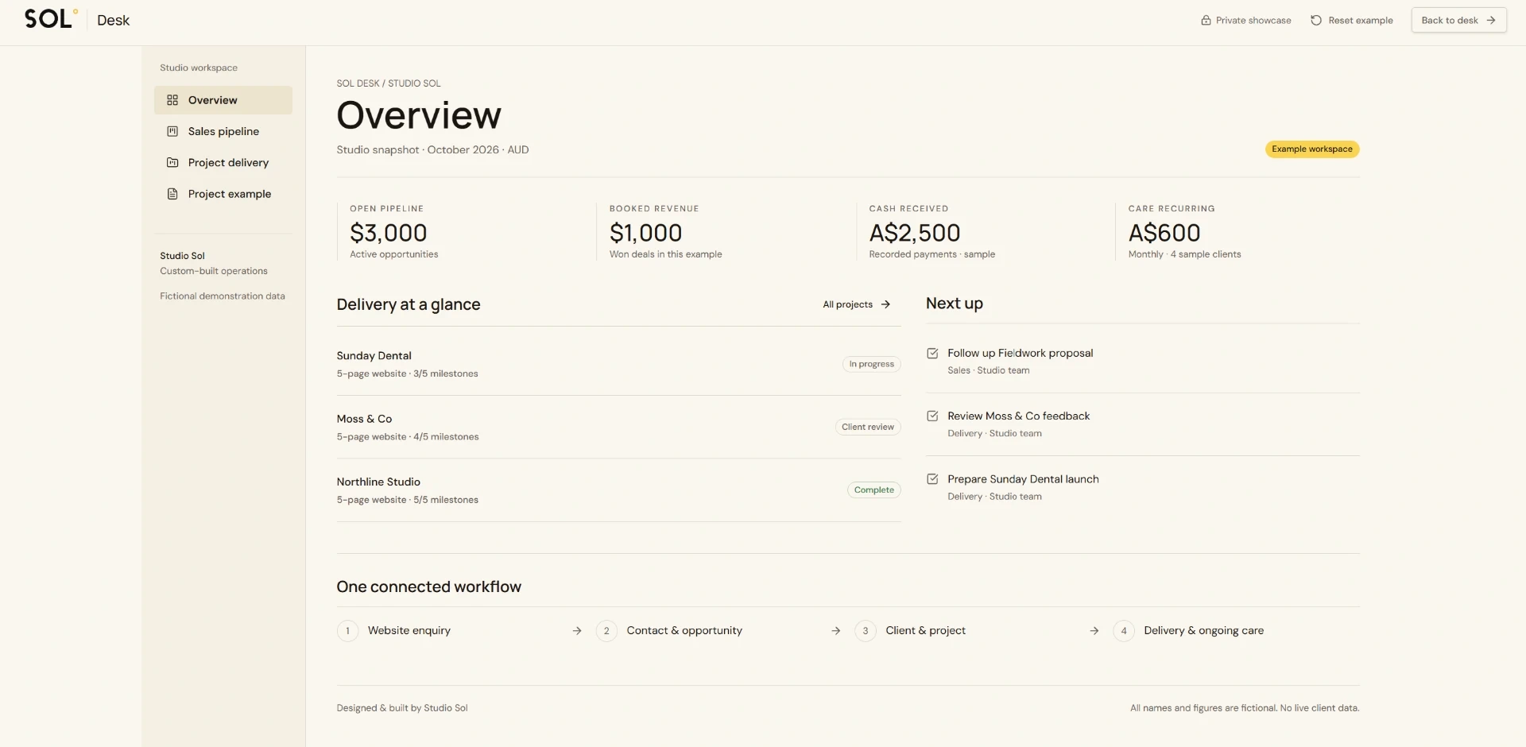Viewport: 1526px width, 747px height.
Task: Open the Overview sidebar item
Action: coord(223,100)
